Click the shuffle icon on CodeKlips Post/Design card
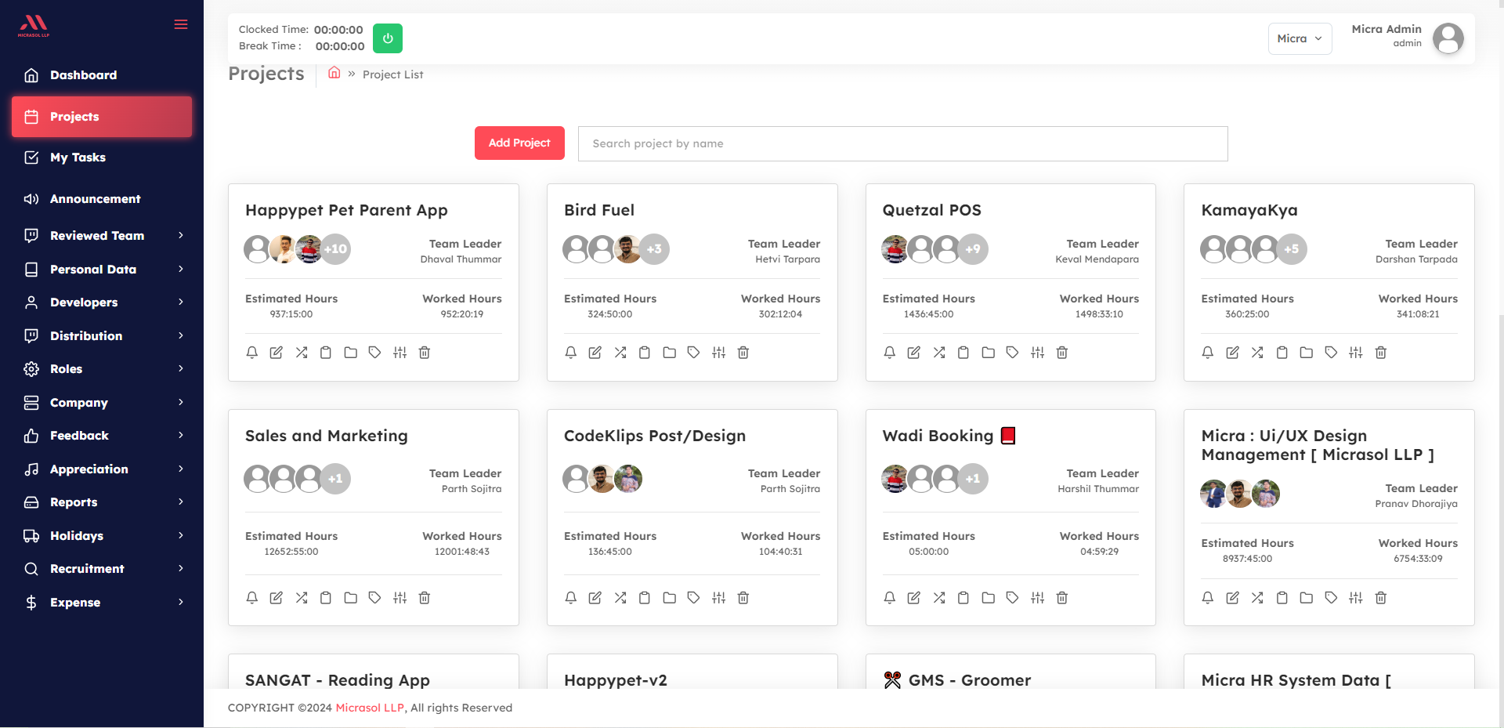Viewport: 1504px width, 728px height. point(620,598)
